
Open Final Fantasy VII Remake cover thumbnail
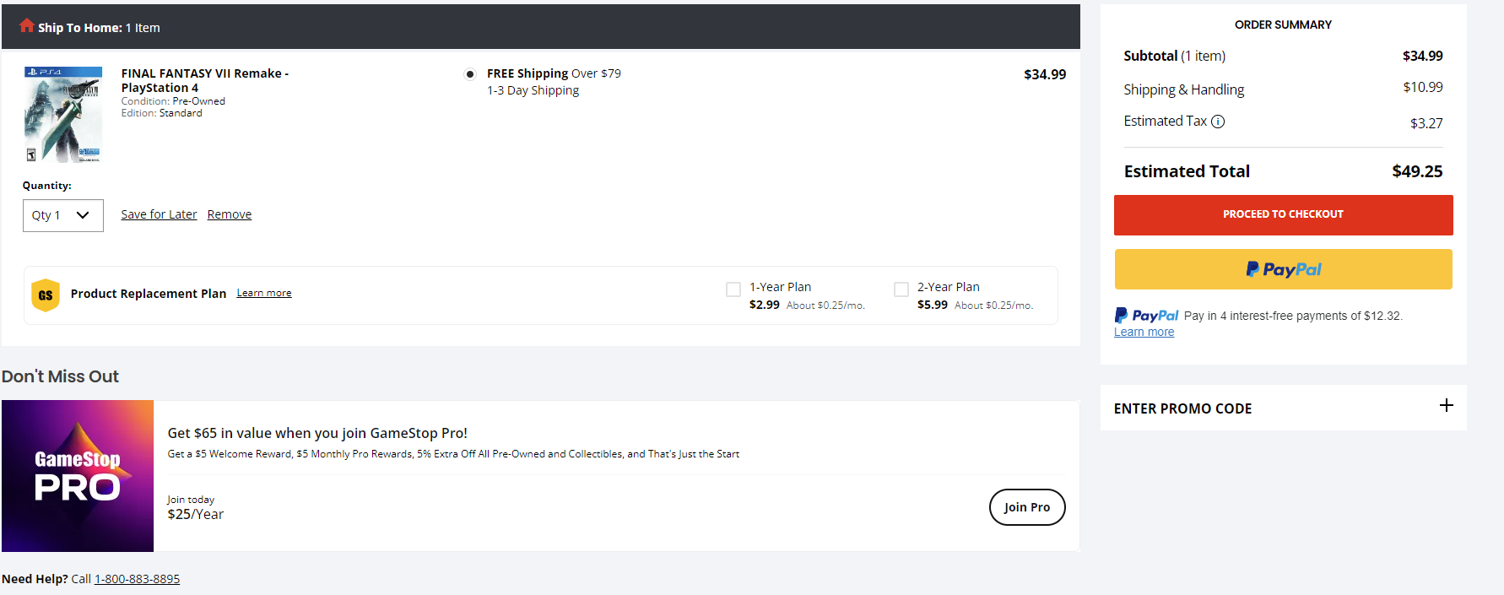63,115
